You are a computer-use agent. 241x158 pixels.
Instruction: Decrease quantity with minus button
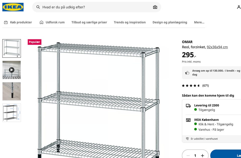tap(188, 155)
